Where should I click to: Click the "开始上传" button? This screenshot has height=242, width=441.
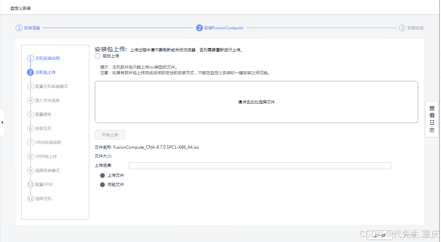(110, 134)
